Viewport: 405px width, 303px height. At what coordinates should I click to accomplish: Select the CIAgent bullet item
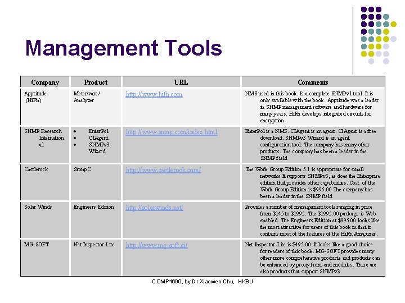[98, 138]
